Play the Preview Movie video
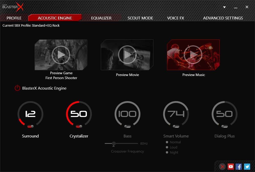 pos(127,55)
